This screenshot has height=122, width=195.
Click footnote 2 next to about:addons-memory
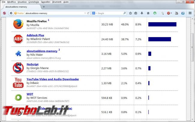point(59,50)
